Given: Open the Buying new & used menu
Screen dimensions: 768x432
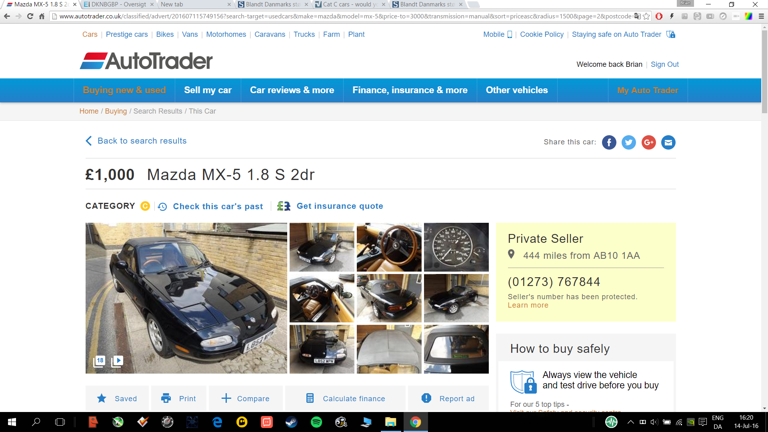Looking at the screenshot, I should click(x=124, y=90).
